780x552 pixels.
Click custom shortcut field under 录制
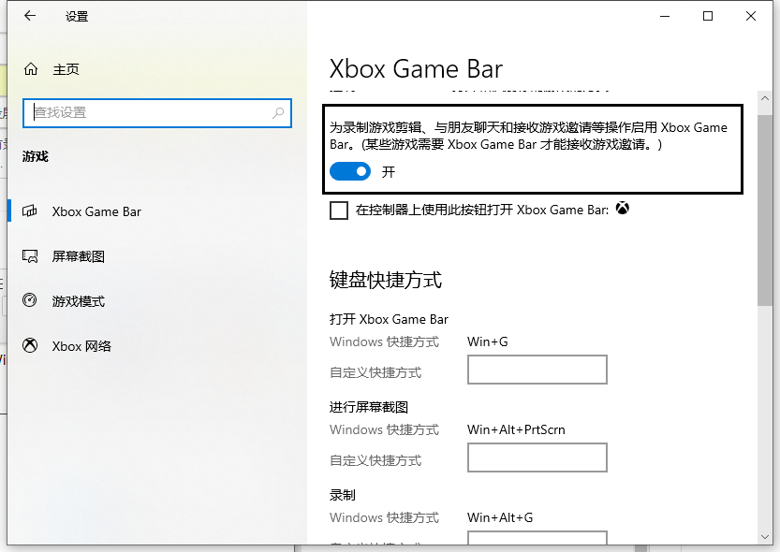click(537, 538)
